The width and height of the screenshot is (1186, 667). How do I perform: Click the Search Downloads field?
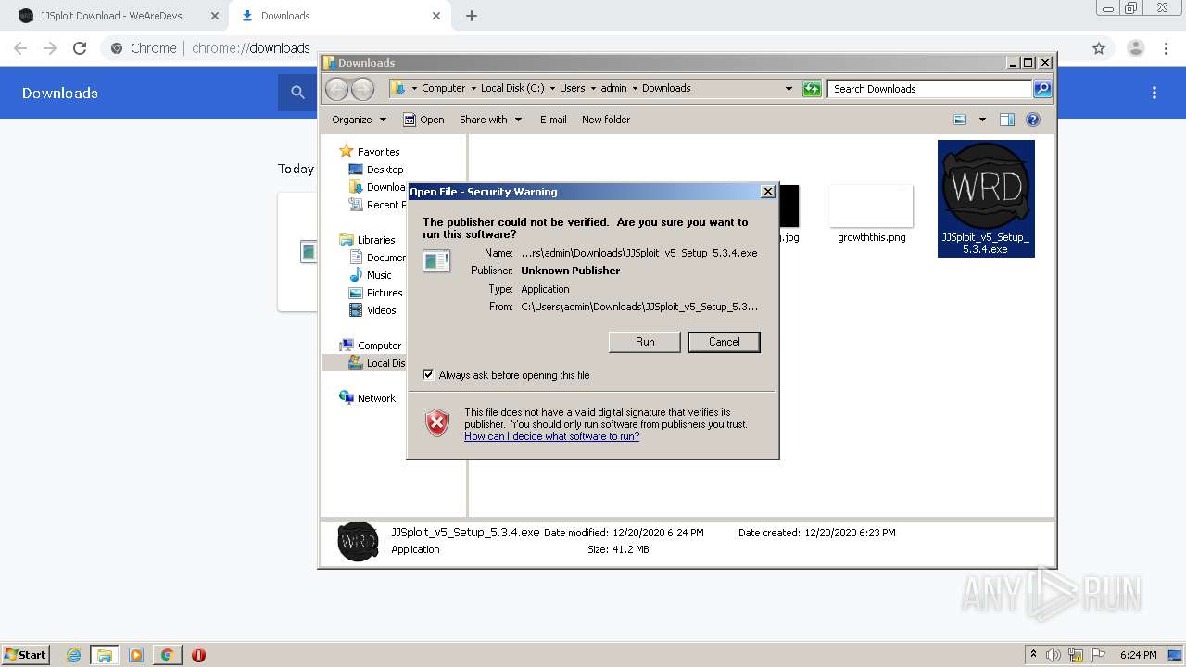coord(929,89)
